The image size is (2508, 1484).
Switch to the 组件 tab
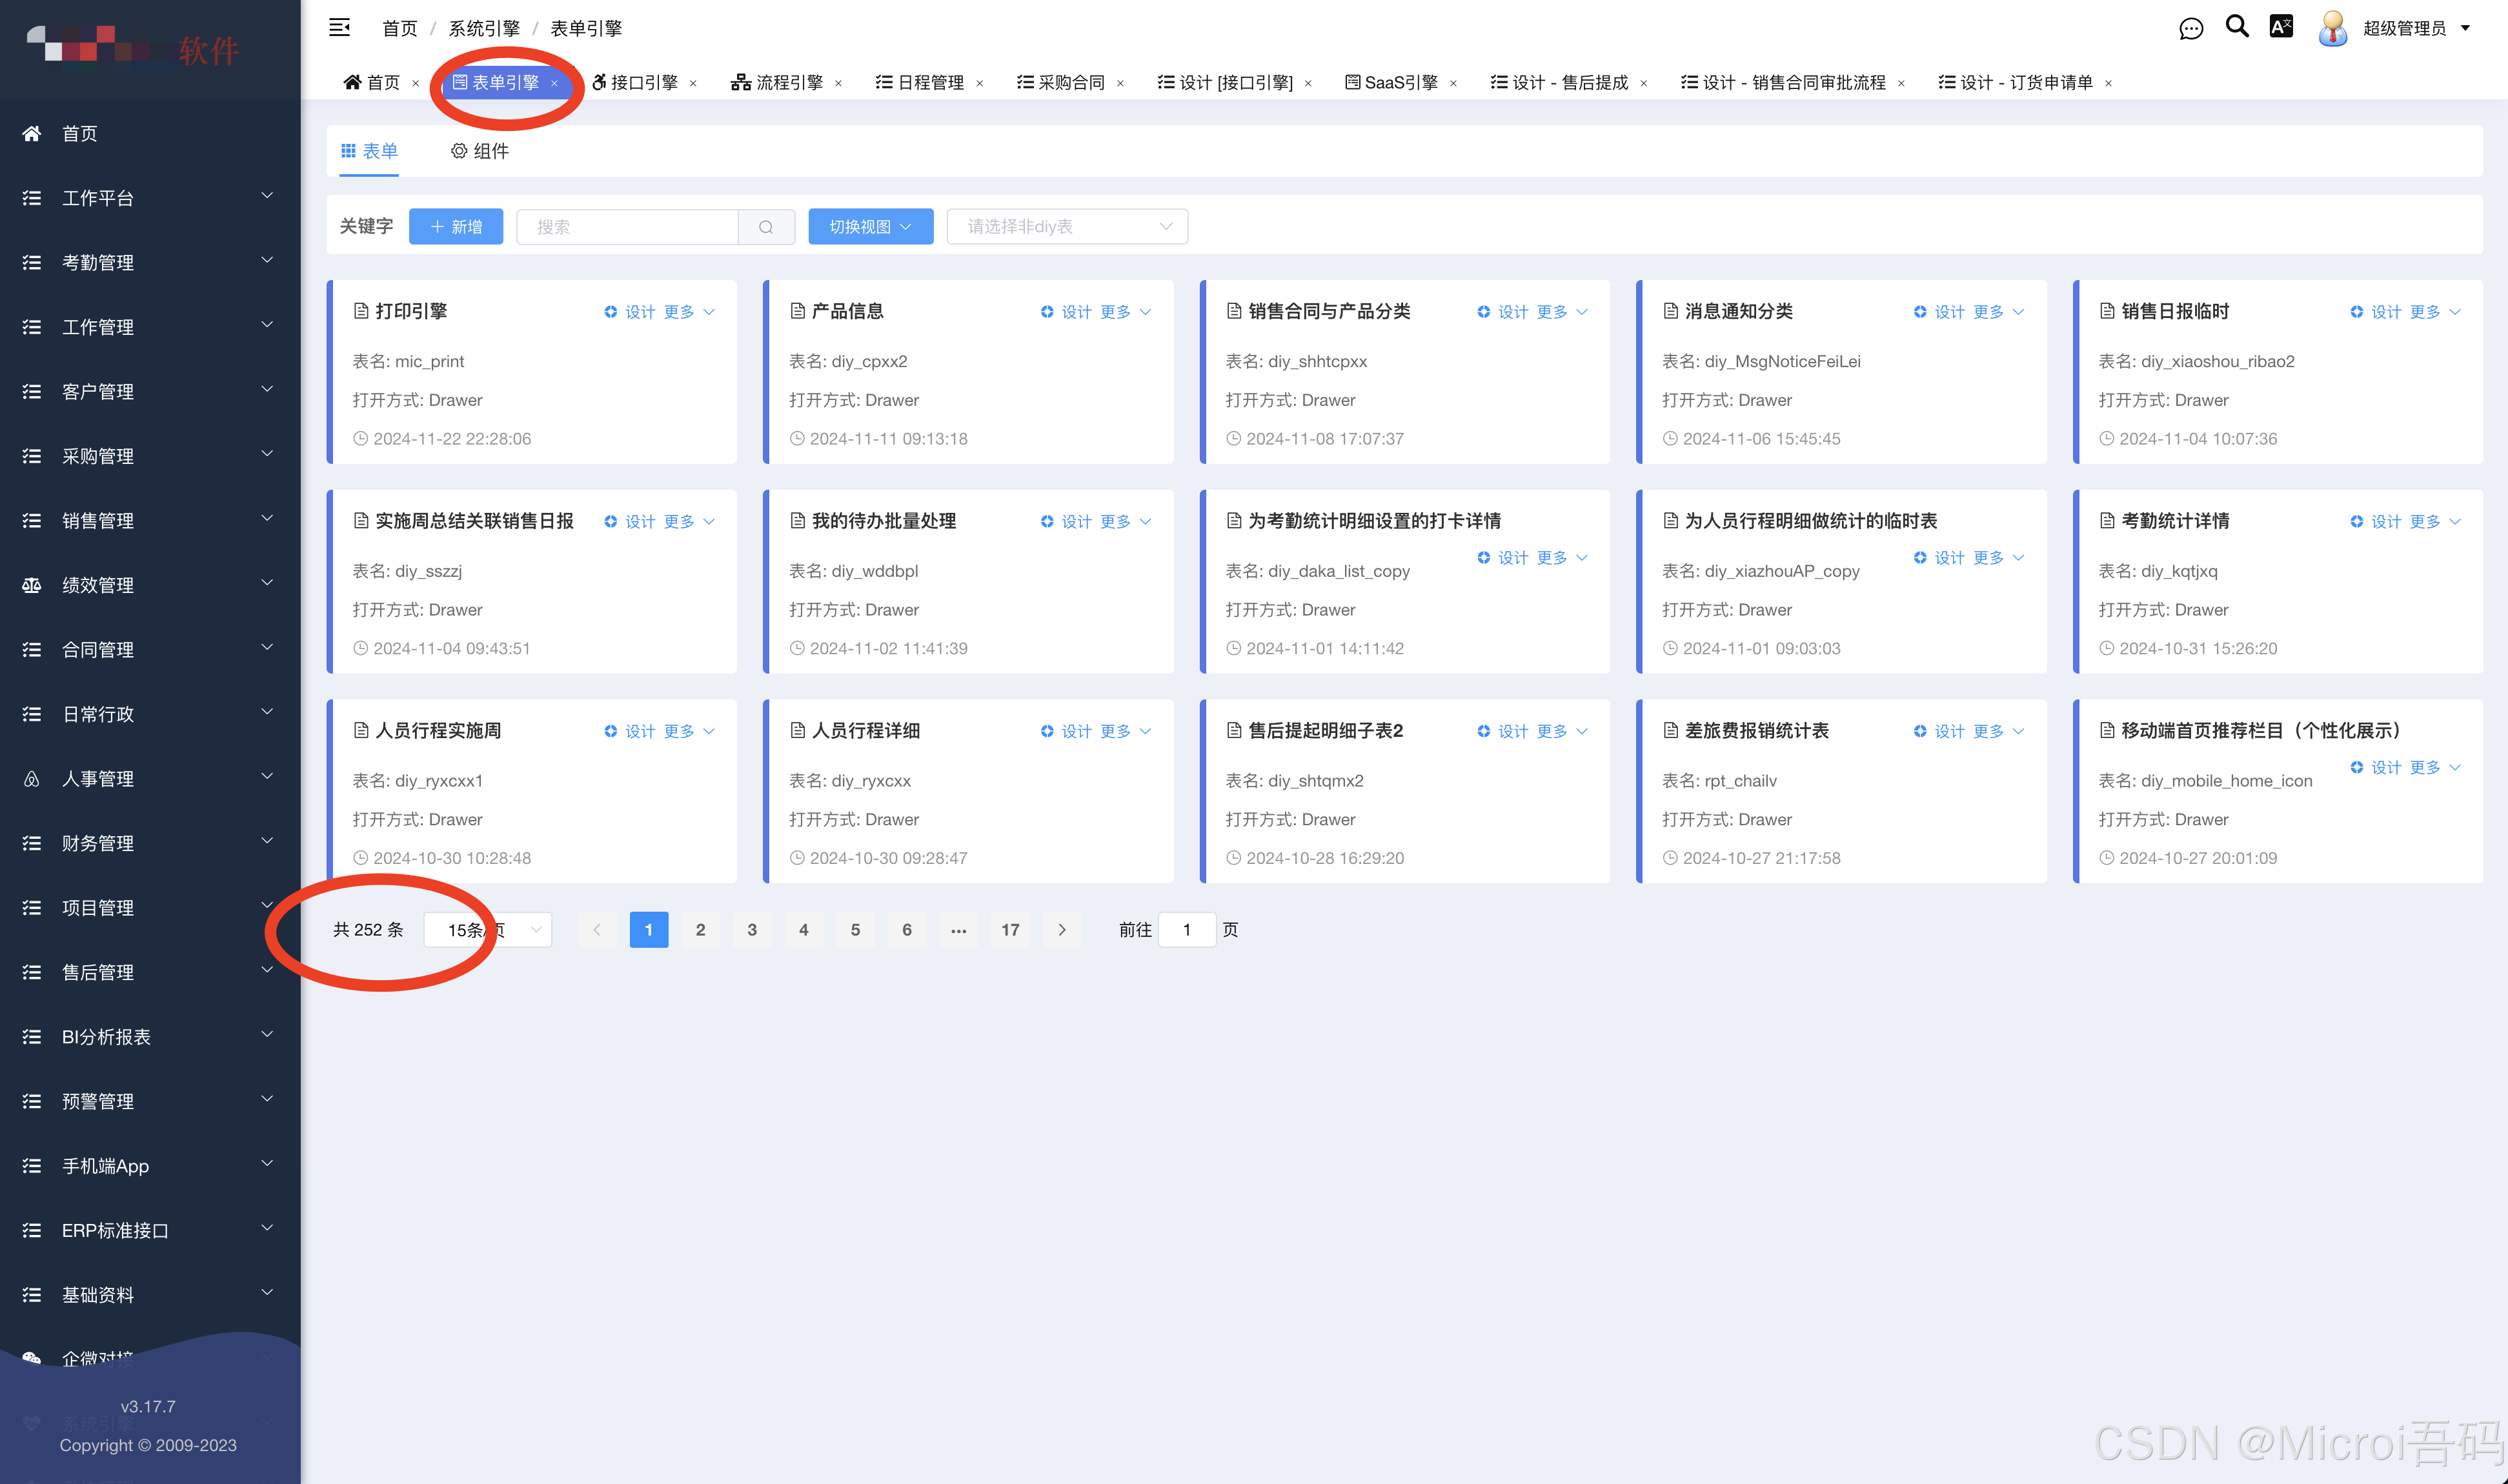point(479,151)
